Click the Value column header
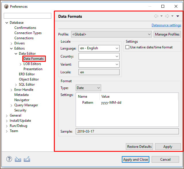The image size is (184, 169). click(139, 97)
